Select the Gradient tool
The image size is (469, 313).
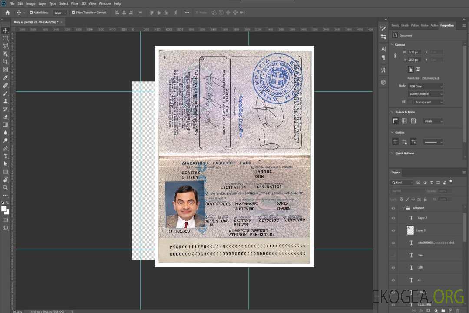5,125
